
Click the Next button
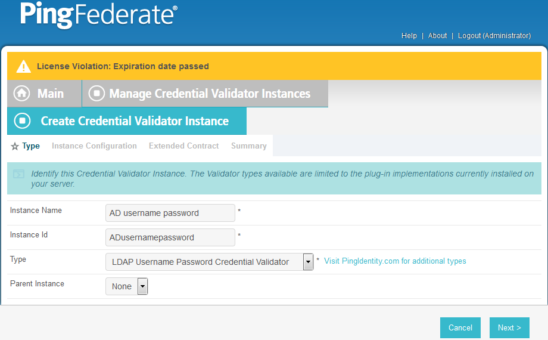[509, 327]
